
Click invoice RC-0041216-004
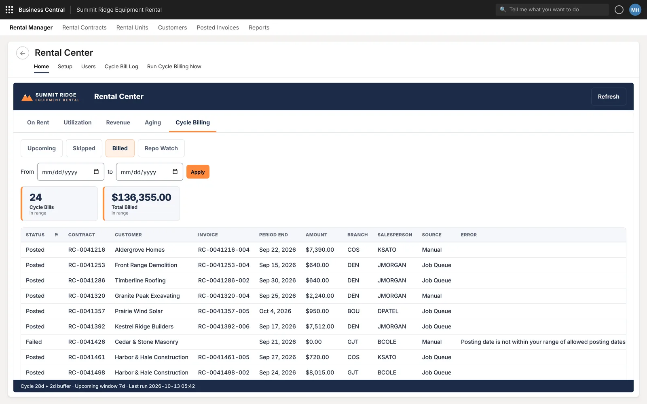pyautogui.click(x=224, y=250)
